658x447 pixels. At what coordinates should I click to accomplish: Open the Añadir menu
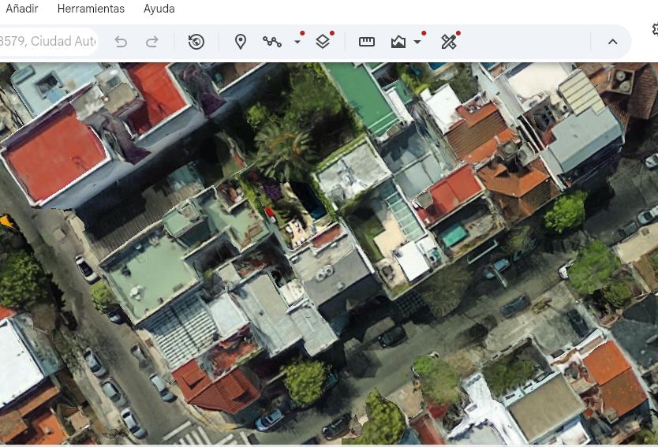(x=22, y=9)
